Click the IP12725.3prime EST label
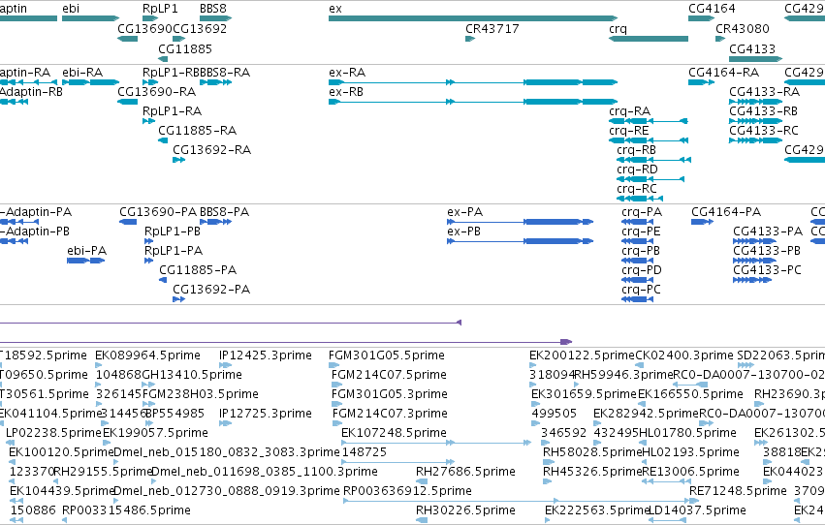Image resolution: width=825 pixels, height=525 pixels. pos(266,414)
